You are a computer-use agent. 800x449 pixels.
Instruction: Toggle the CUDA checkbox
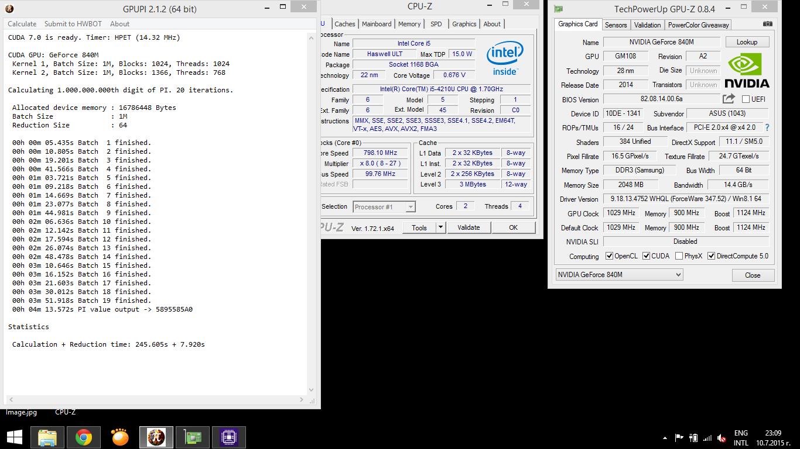[x=646, y=256]
